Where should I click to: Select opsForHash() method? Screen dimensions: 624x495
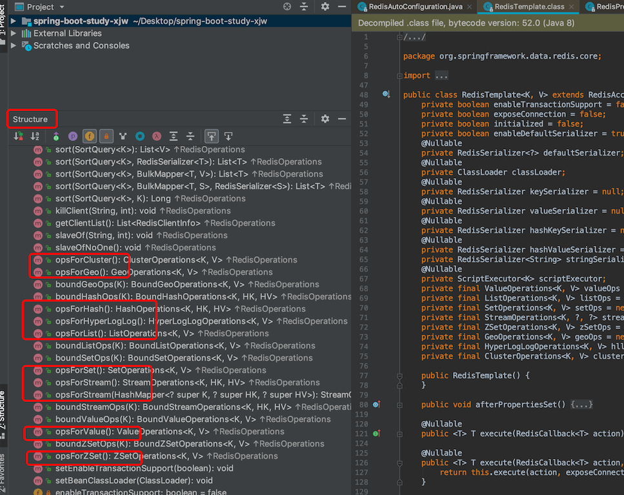click(180, 309)
